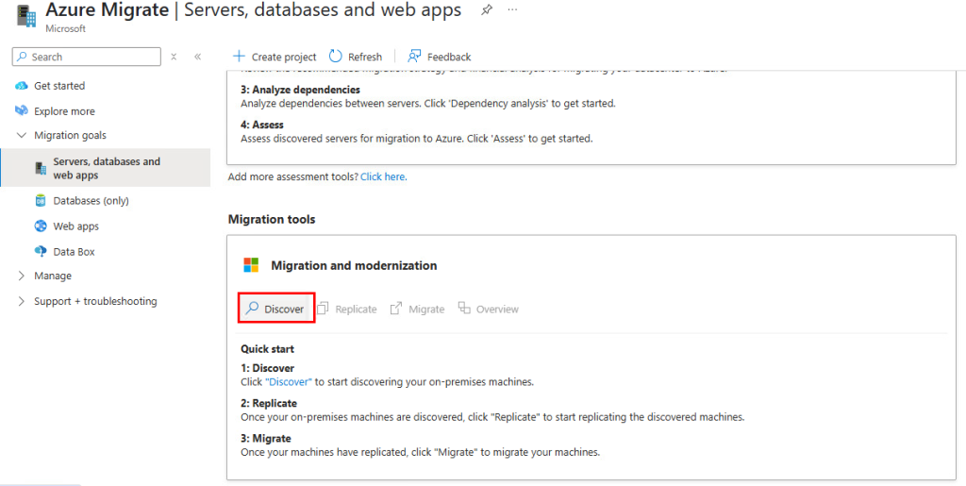
Task: Click the Feedback button label
Action: coord(449,57)
